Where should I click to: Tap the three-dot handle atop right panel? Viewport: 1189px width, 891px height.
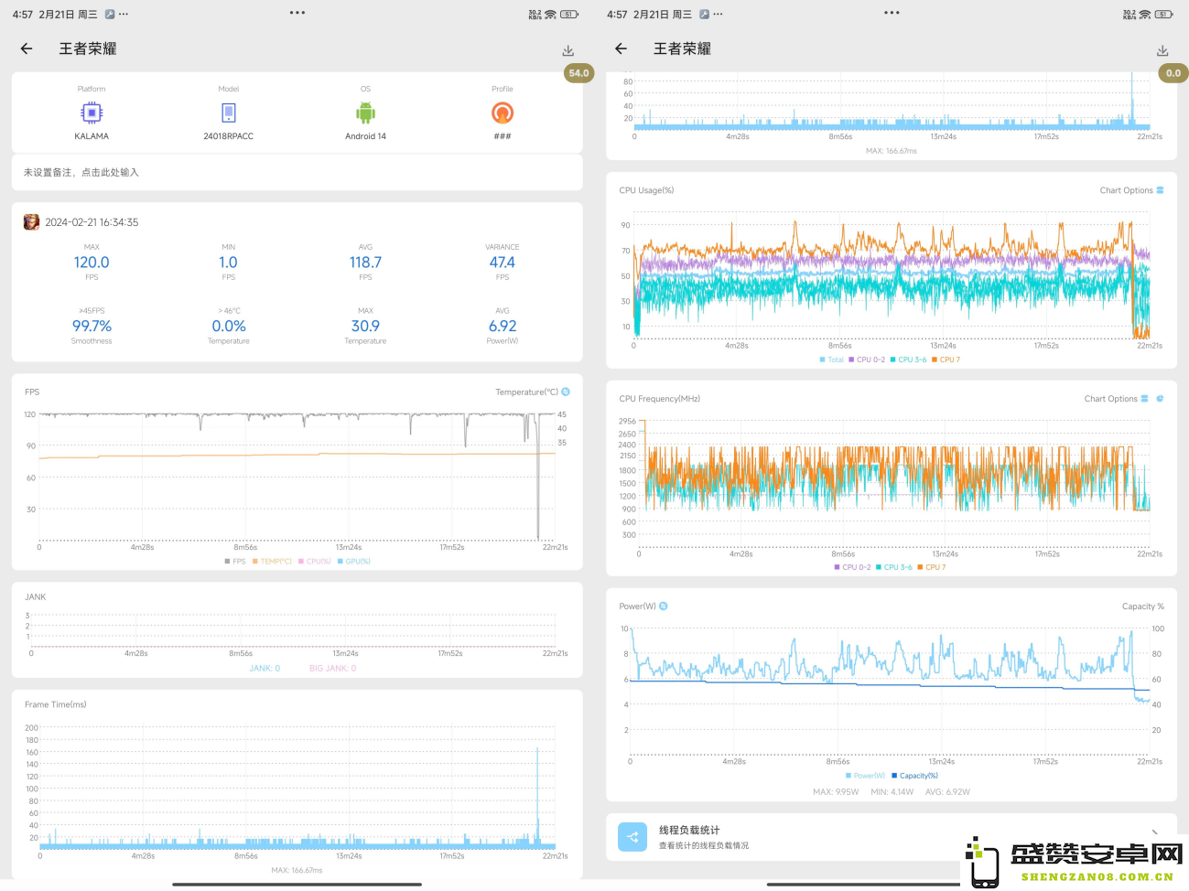pos(892,13)
